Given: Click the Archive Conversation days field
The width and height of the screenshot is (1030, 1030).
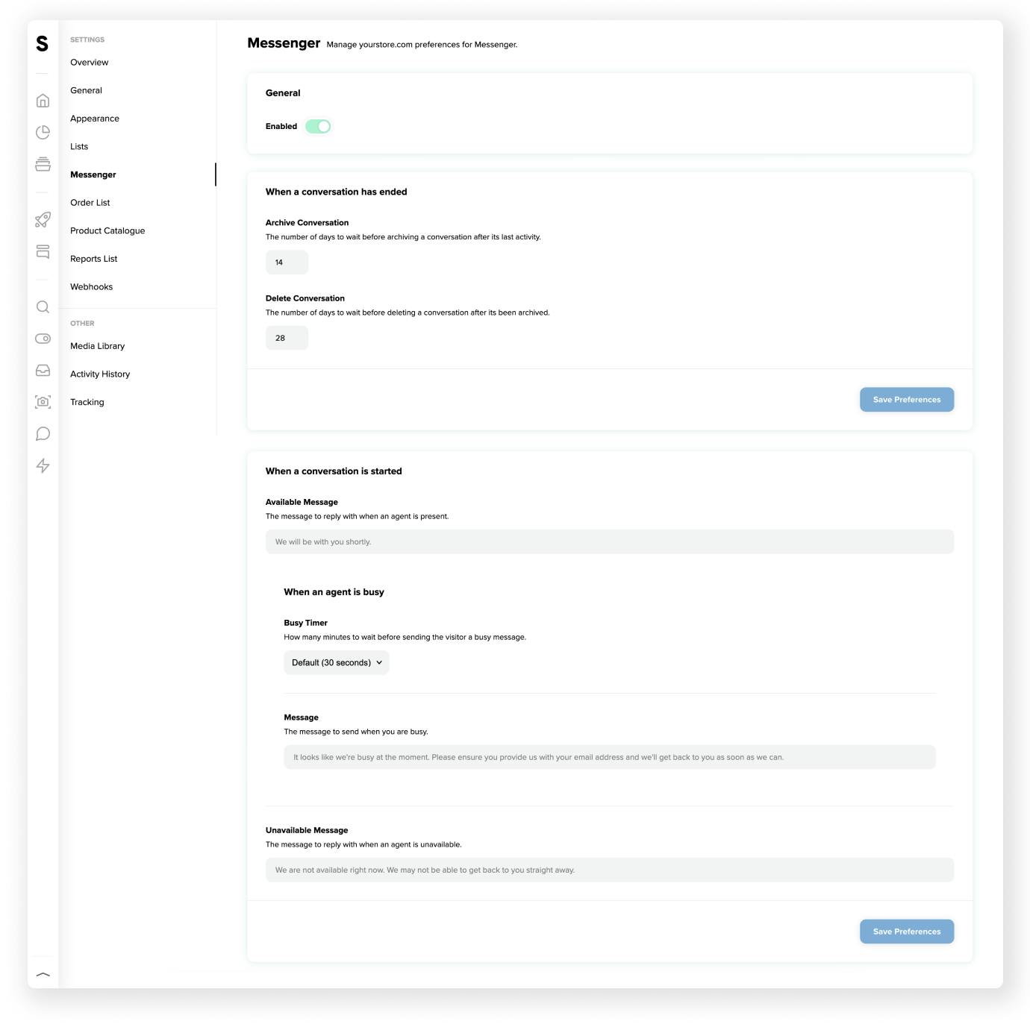Looking at the screenshot, I should pyautogui.click(x=287, y=263).
